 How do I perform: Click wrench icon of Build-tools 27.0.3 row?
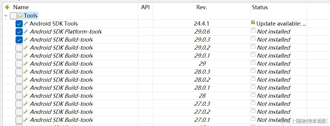26,104
